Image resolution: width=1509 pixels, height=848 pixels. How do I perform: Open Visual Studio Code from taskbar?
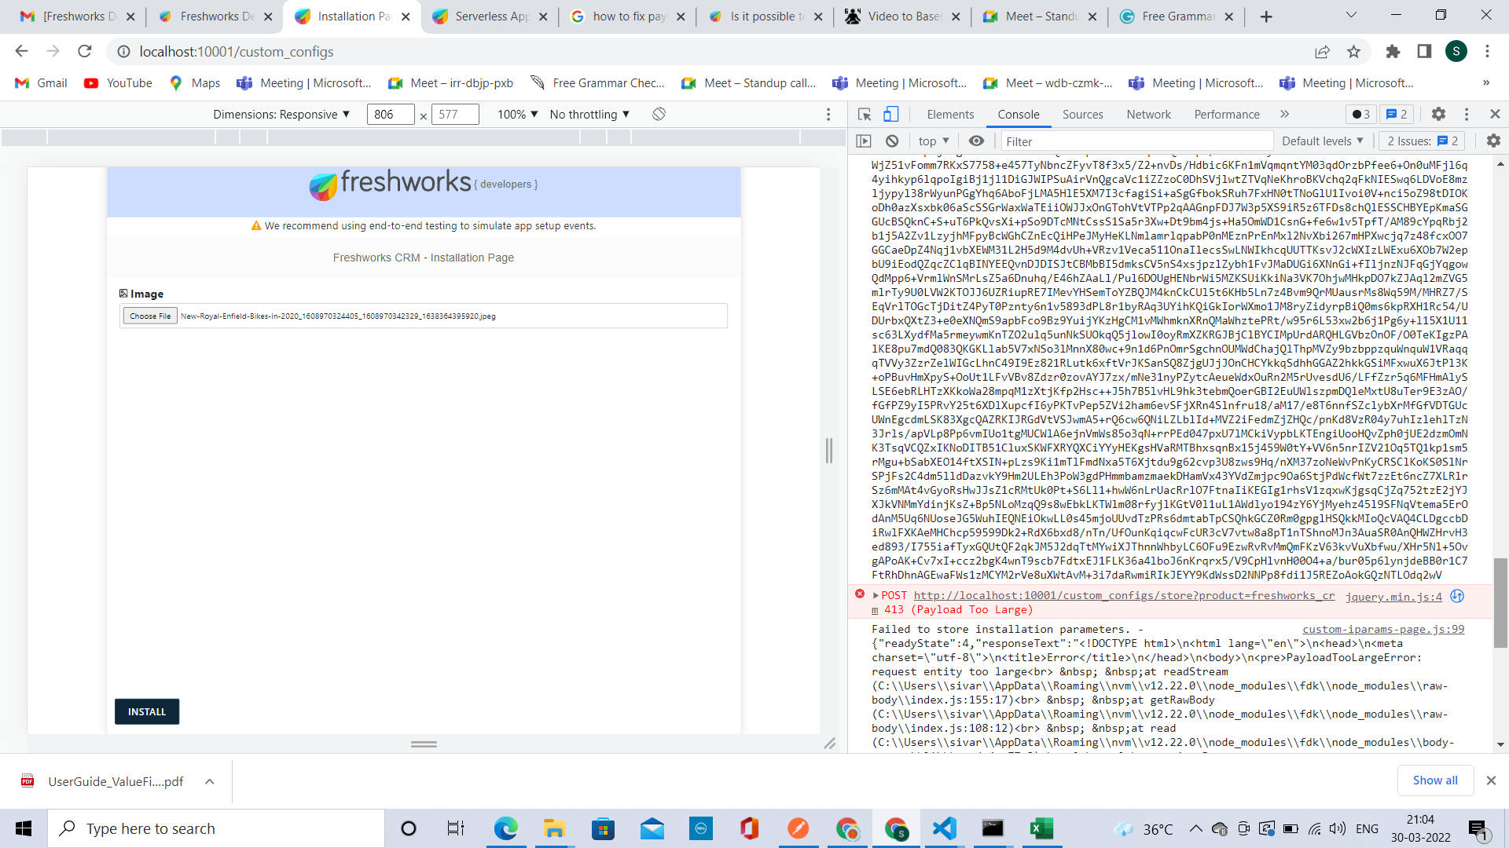tap(944, 828)
